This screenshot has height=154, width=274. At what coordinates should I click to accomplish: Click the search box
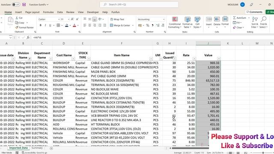pos(139,4)
